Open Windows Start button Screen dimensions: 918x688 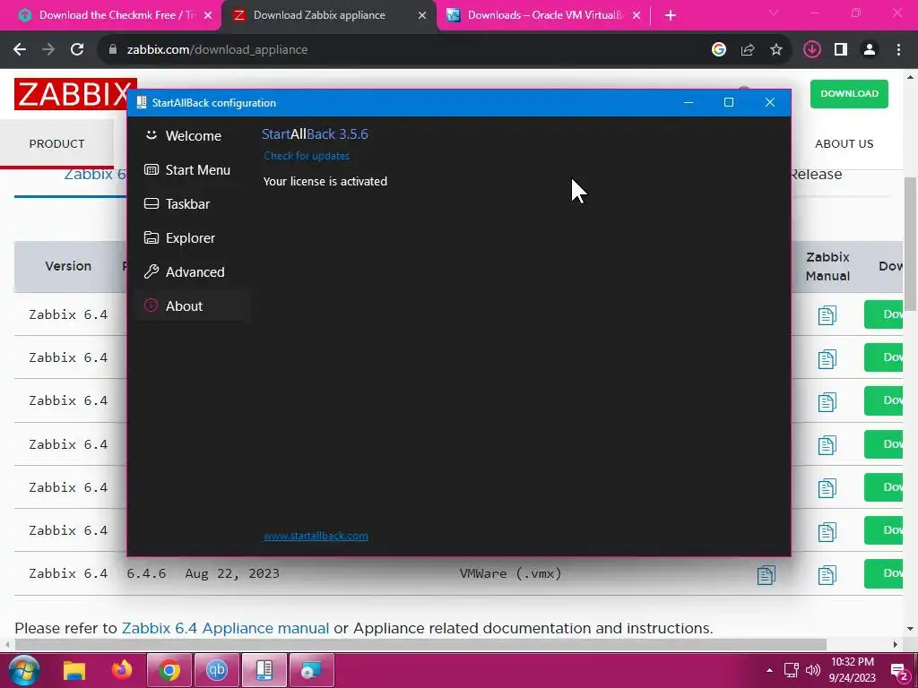(x=24, y=670)
